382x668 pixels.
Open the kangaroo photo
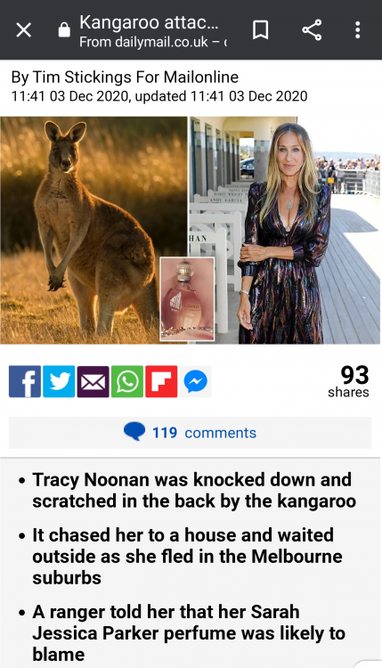click(93, 230)
